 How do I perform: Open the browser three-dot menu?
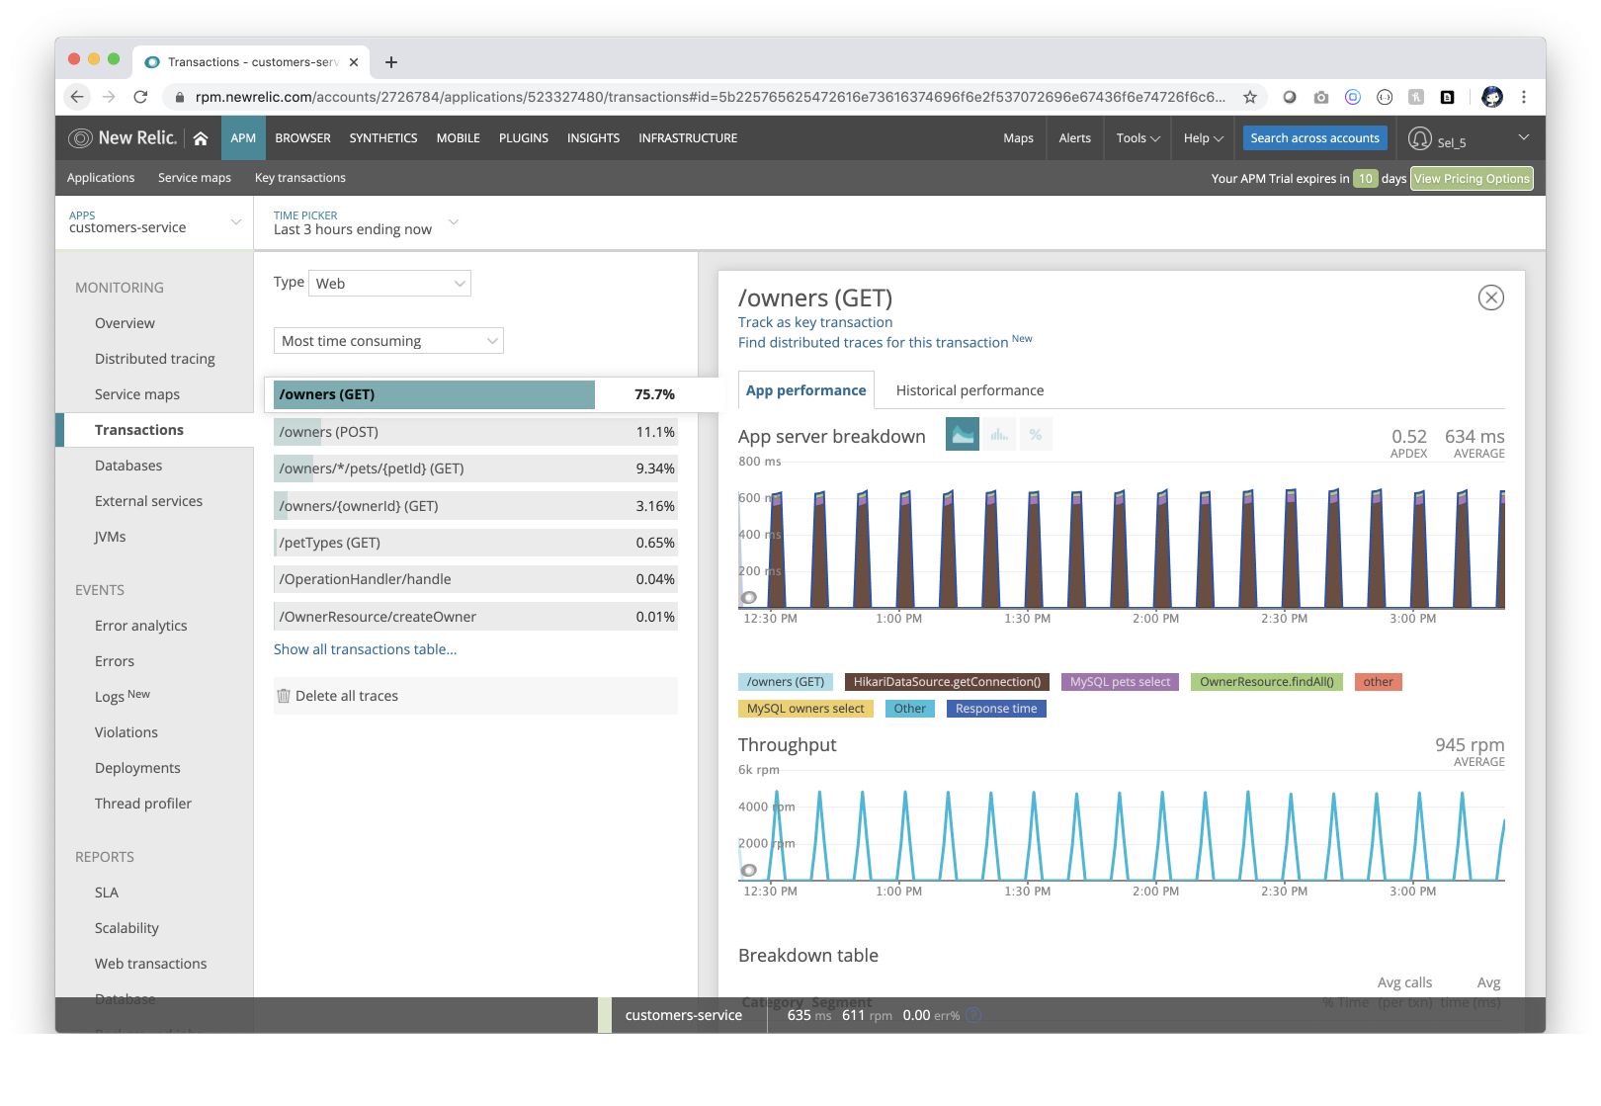pos(1524,97)
